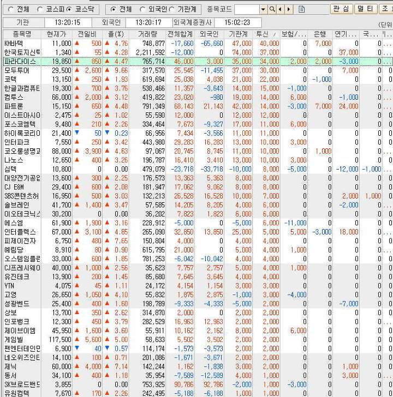The width and height of the screenshot is (393, 397).
Task: Click the 기관 time value 13:20:15
Action: point(67,22)
